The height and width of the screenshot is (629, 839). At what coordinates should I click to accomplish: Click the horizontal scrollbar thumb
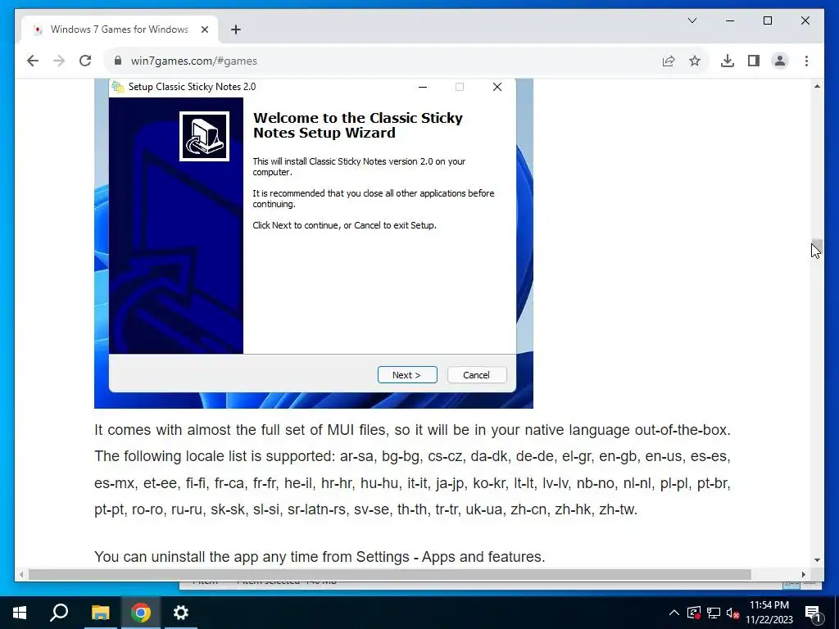tap(389, 574)
